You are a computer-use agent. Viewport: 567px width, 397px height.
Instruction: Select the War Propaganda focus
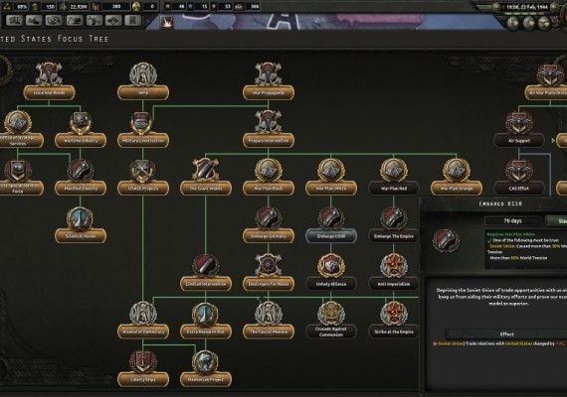point(269,92)
